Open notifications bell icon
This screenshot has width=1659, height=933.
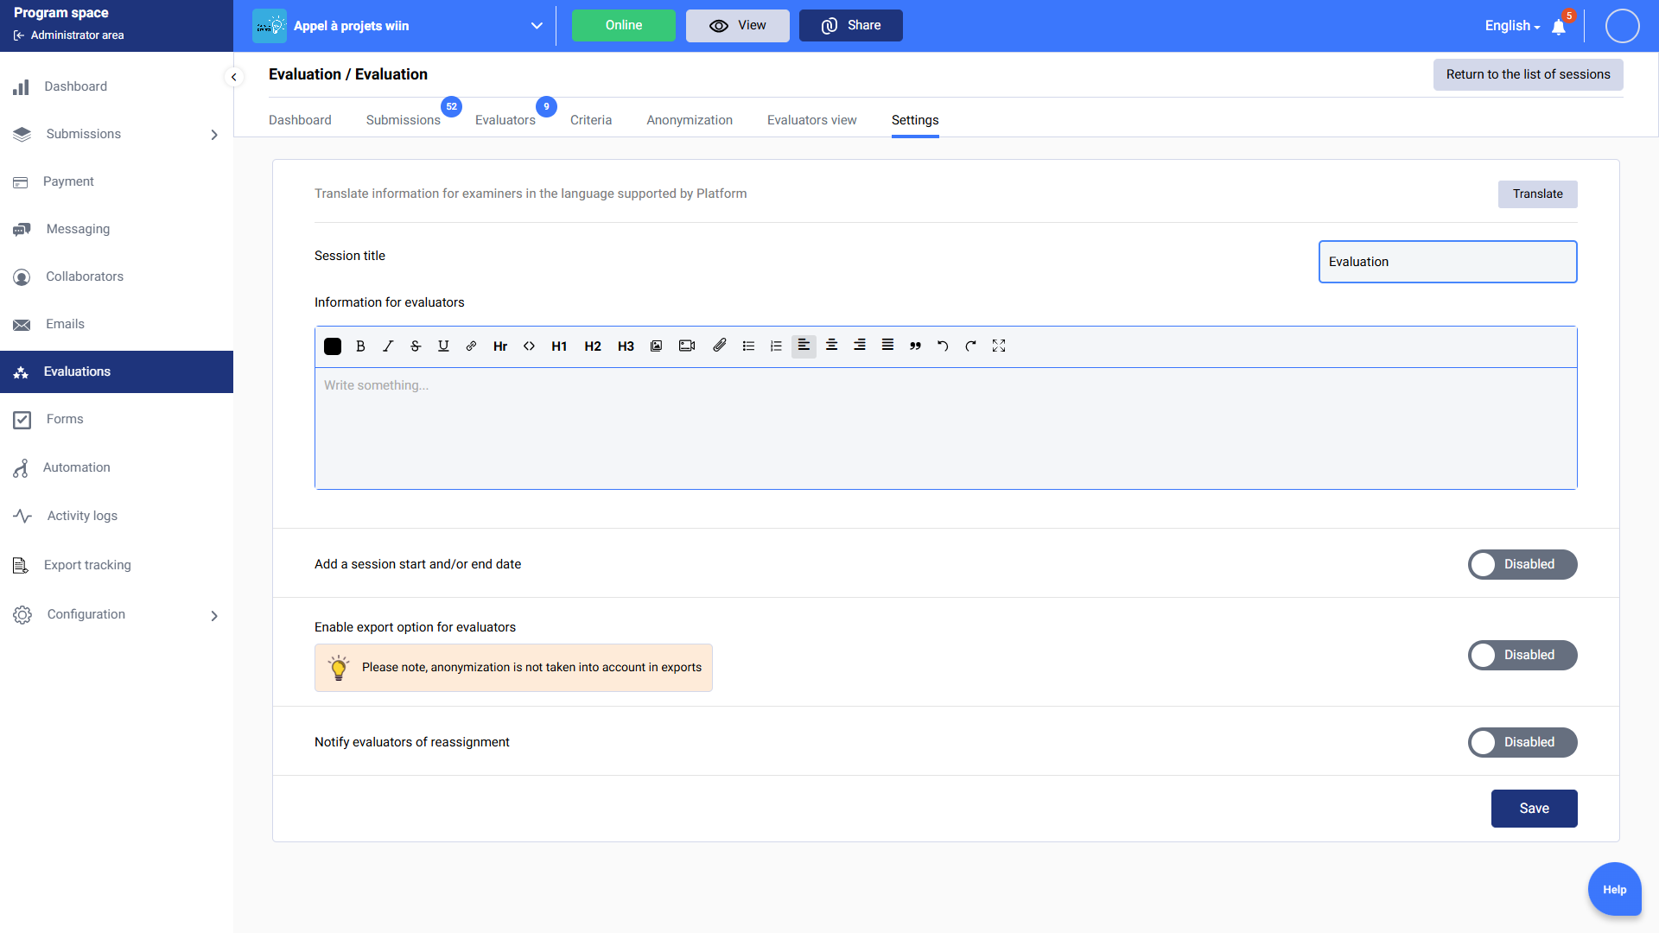click(x=1559, y=27)
